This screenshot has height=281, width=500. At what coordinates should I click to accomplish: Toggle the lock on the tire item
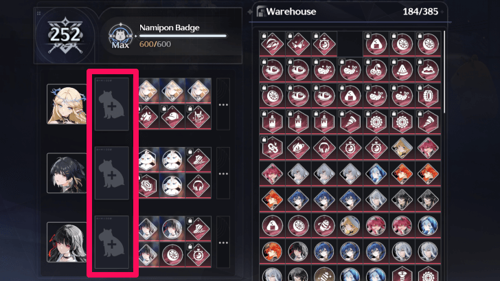420,88
